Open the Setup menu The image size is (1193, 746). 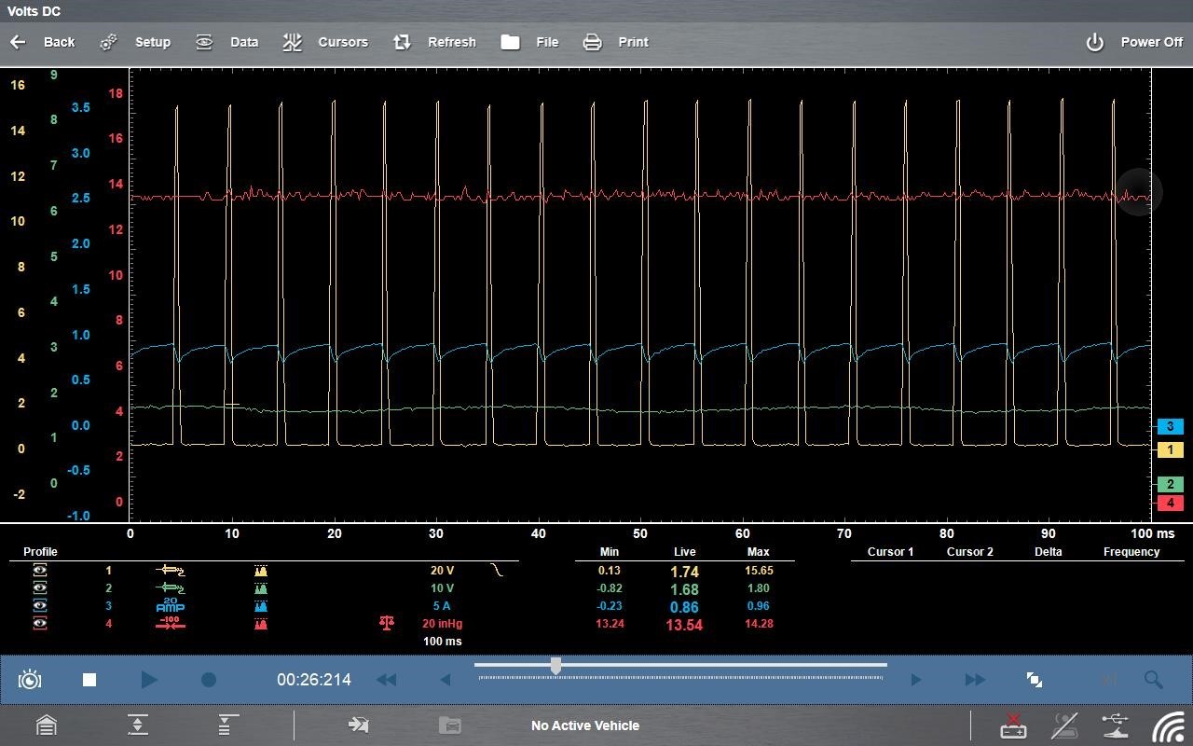click(x=136, y=42)
